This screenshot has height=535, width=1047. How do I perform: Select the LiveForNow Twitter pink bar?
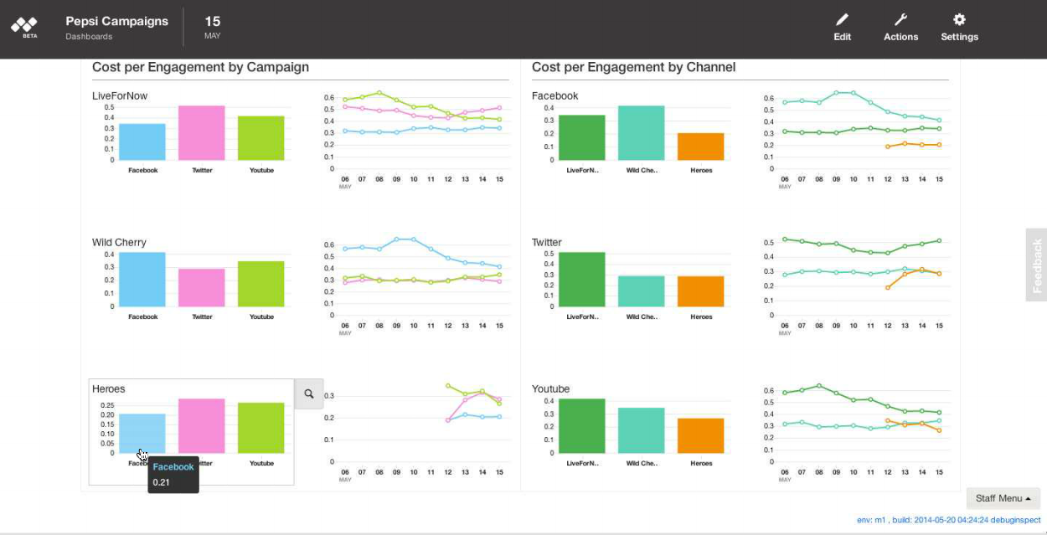202,132
